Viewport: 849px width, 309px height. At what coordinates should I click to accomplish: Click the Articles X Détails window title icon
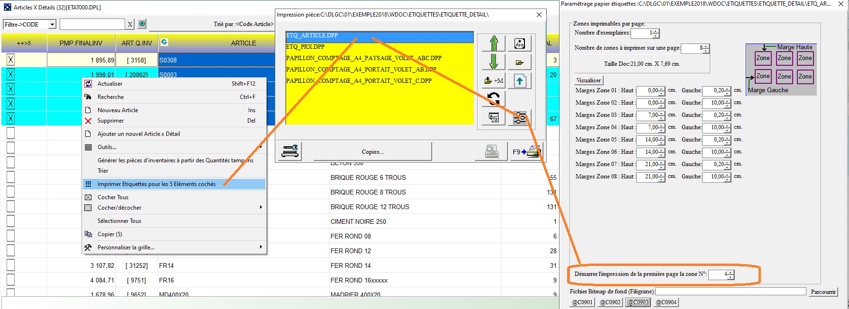click(7, 7)
